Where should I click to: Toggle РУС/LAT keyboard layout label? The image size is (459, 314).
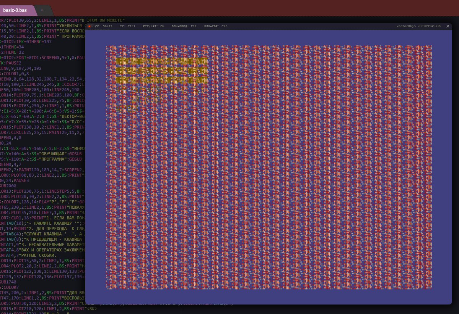[x=153, y=26]
